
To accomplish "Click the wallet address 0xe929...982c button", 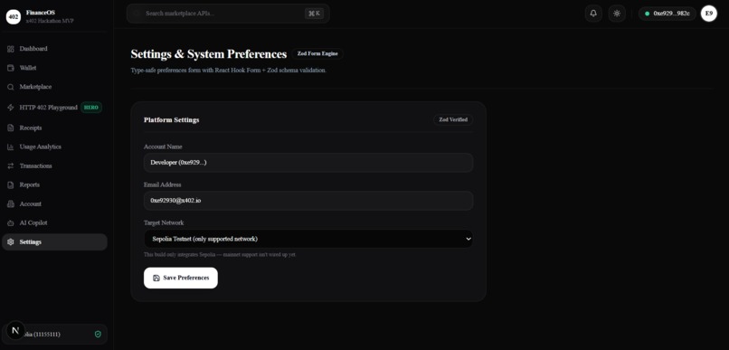I will [x=667, y=14].
